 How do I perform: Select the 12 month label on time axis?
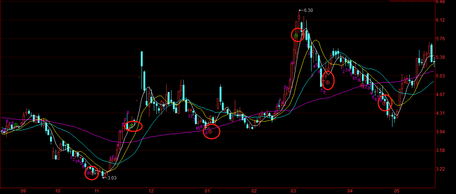click(x=151, y=191)
